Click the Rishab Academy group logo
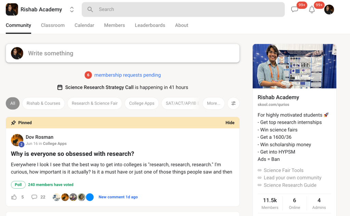 pyautogui.click(x=12, y=10)
